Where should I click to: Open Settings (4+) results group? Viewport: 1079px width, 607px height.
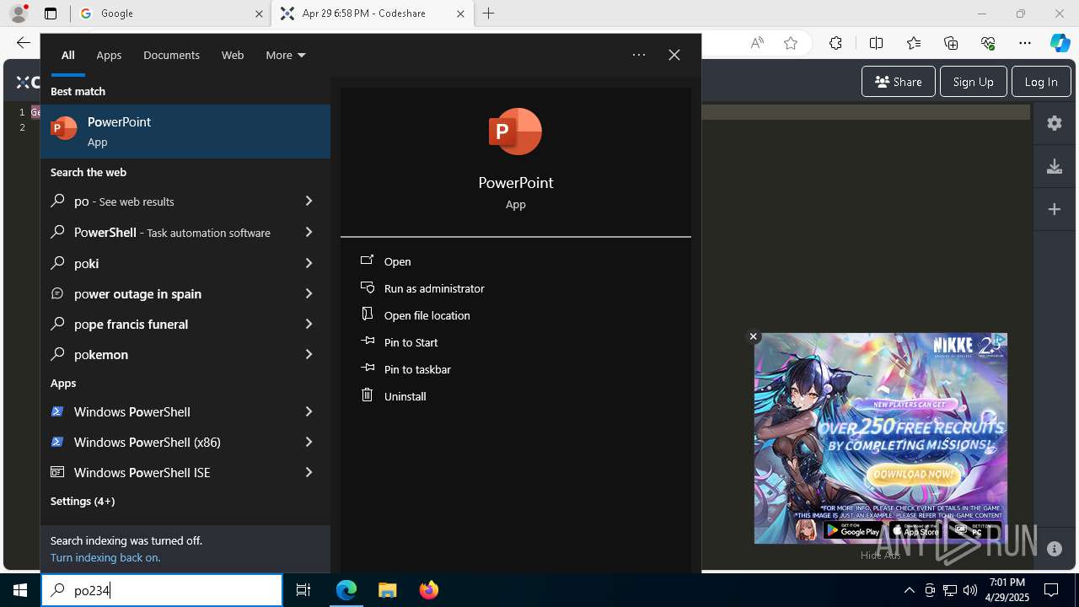pos(83,501)
